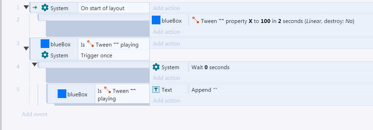
Task: Select the blueBox icon in event 2 action
Action: [x=156, y=20]
